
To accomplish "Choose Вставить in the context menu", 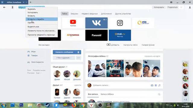I will (42, 16).
